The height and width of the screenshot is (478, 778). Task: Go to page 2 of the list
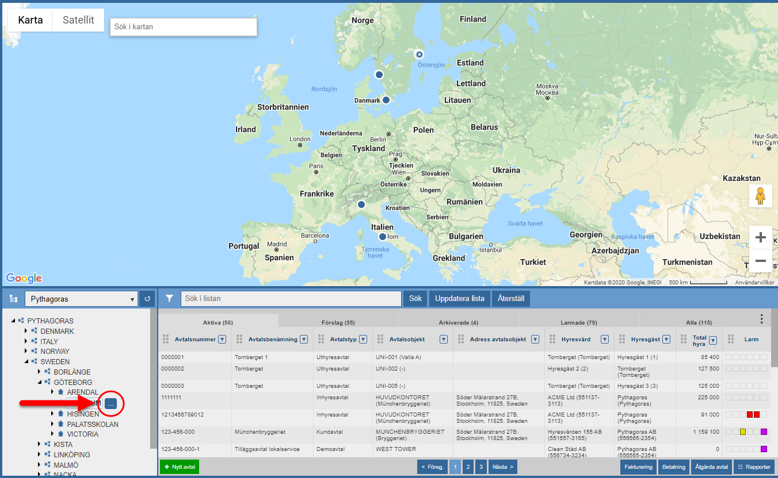tap(468, 467)
